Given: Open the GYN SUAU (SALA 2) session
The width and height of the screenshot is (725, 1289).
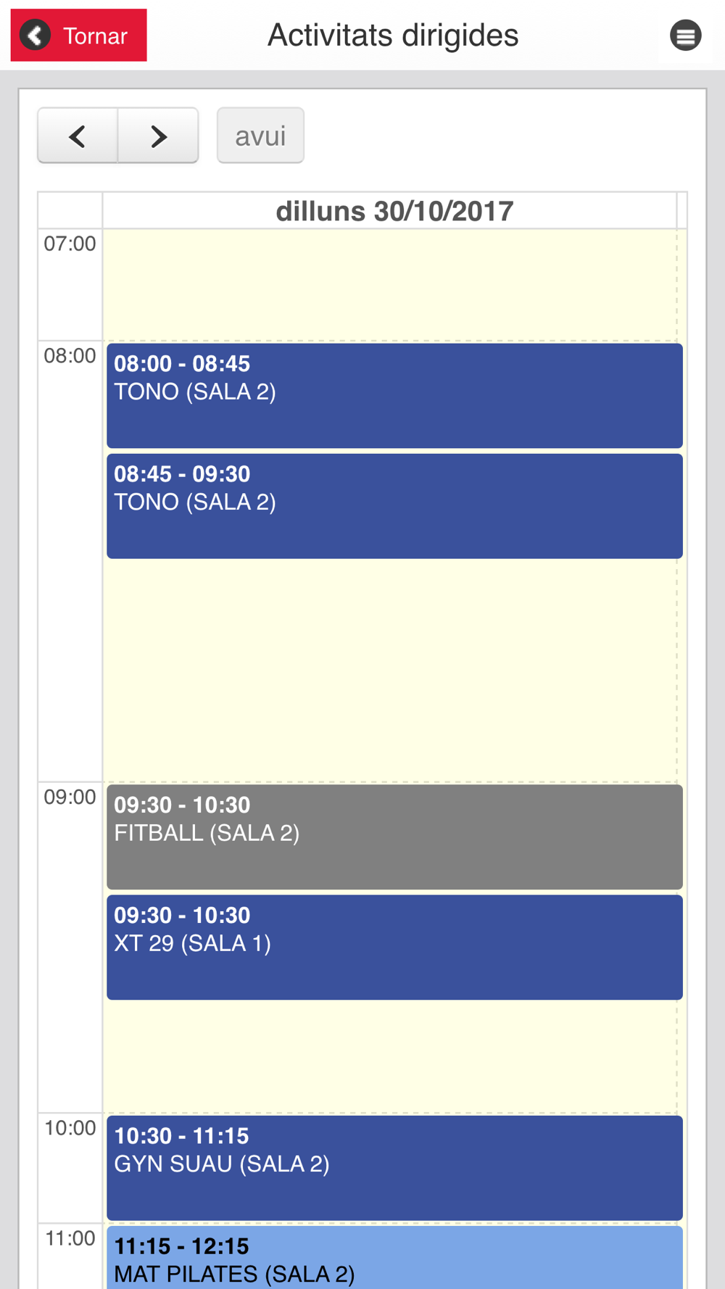Looking at the screenshot, I should [394, 1167].
